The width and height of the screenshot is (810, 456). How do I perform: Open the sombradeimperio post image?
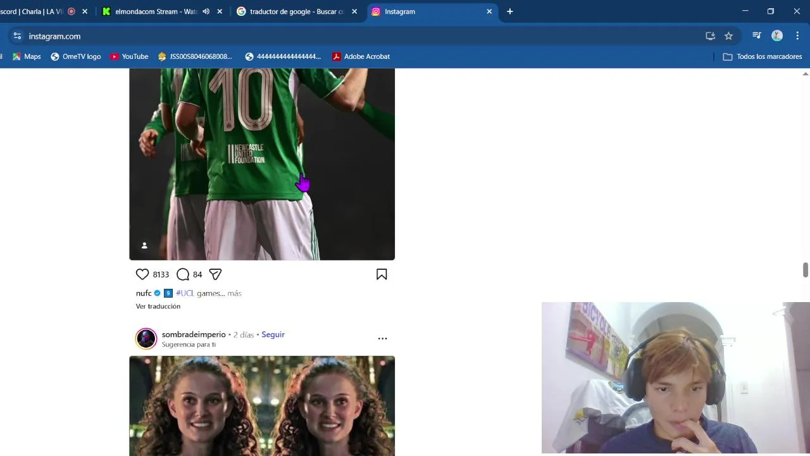262,406
